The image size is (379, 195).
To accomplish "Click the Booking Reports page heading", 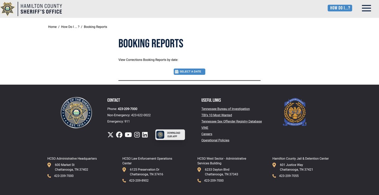I will coord(151,43).
